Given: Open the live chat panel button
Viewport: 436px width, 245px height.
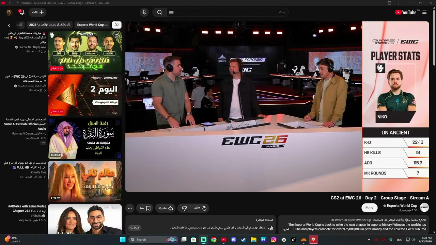Looking at the screenshot, I should 135,228.
